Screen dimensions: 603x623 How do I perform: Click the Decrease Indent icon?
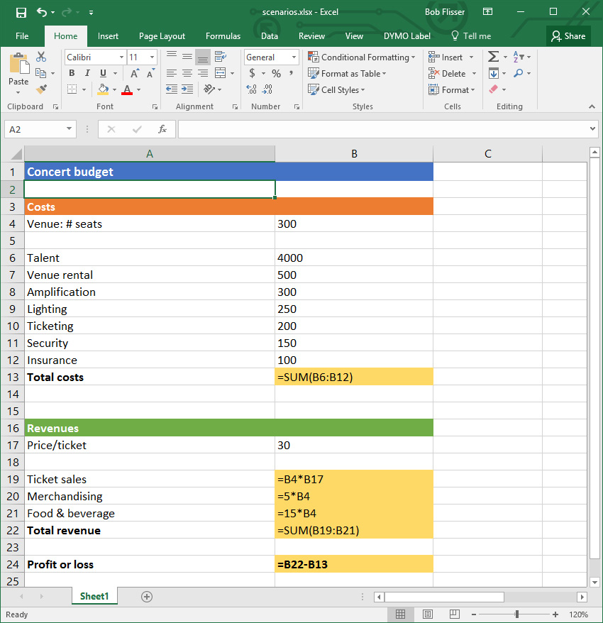point(172,89)
